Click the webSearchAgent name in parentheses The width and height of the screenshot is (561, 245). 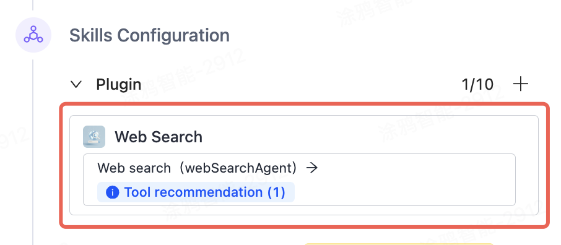pos(238,168)
